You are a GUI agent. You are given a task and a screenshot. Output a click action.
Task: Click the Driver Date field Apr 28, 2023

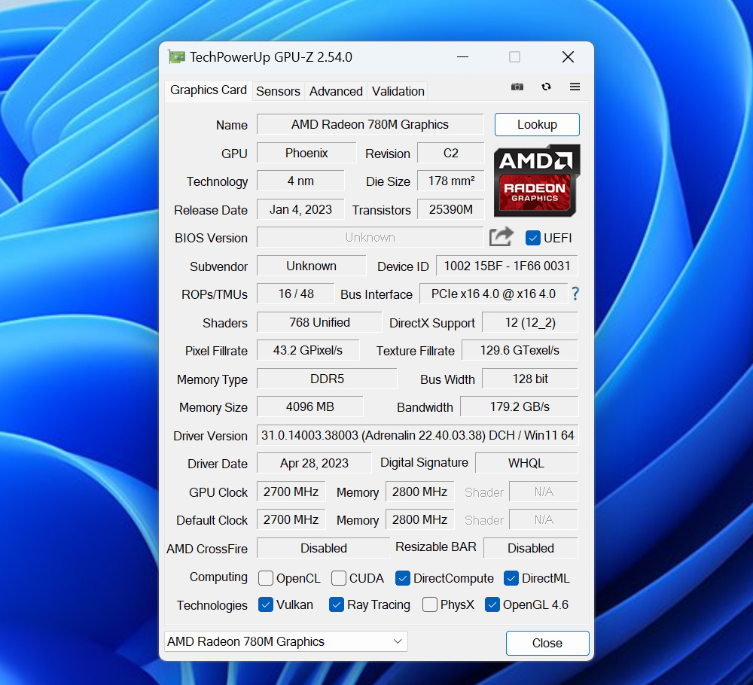click(314, 463)
